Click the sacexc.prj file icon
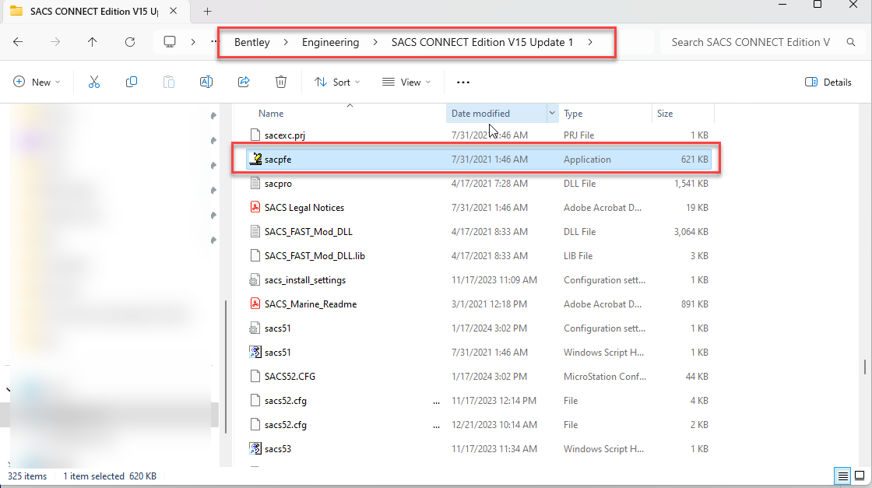 pyautogui.click(x=255, y=135)
